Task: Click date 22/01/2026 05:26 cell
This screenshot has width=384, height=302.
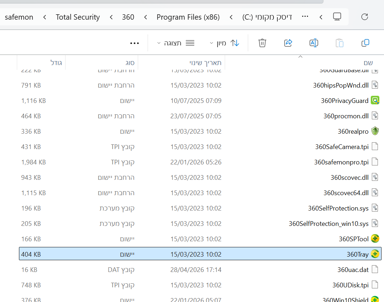Action: [196, 162]
